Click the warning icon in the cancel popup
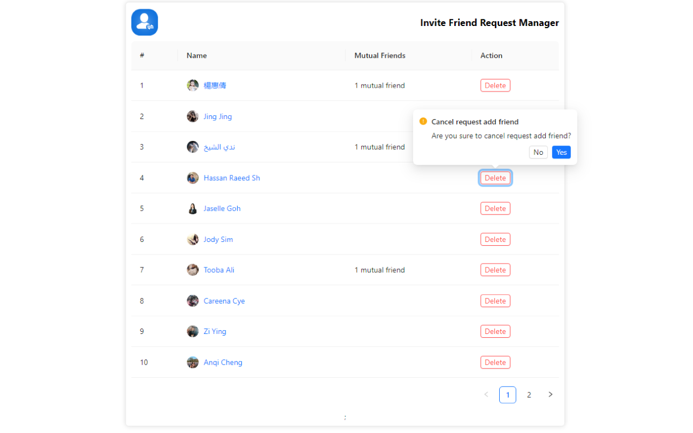 click(423, 121)
